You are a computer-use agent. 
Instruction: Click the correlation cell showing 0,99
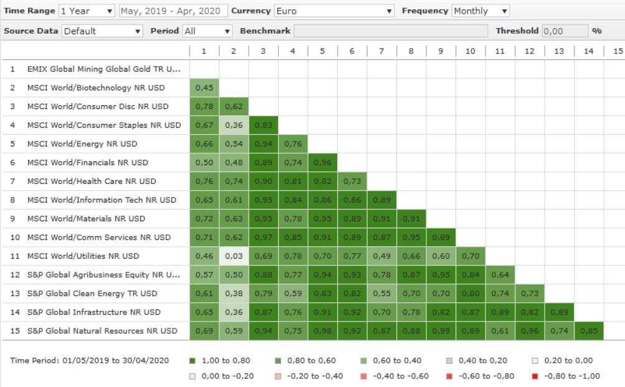441,331
